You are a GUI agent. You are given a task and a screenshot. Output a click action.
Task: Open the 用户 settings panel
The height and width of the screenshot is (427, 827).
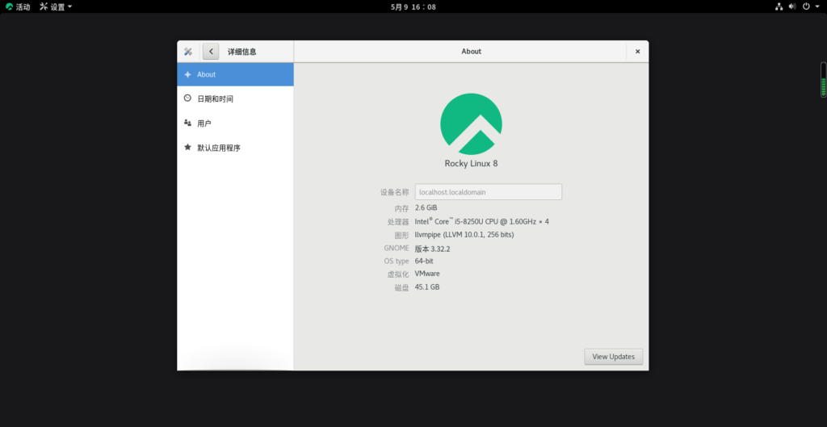(235, 123)
